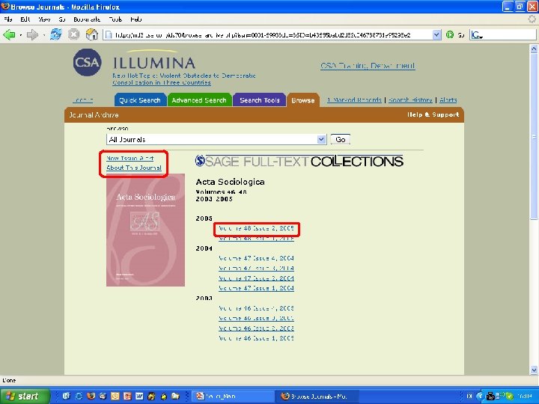Click the green Go icon beside address bar
Viewport: 539px width, 404px height.
click(450, 34)
